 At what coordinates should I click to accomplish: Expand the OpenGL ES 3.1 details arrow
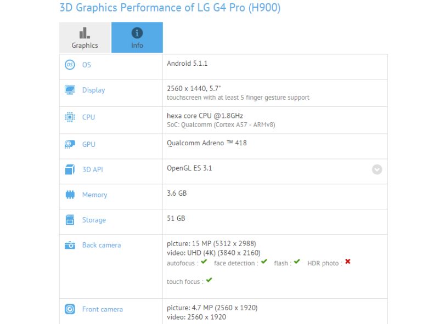point(377,169)
